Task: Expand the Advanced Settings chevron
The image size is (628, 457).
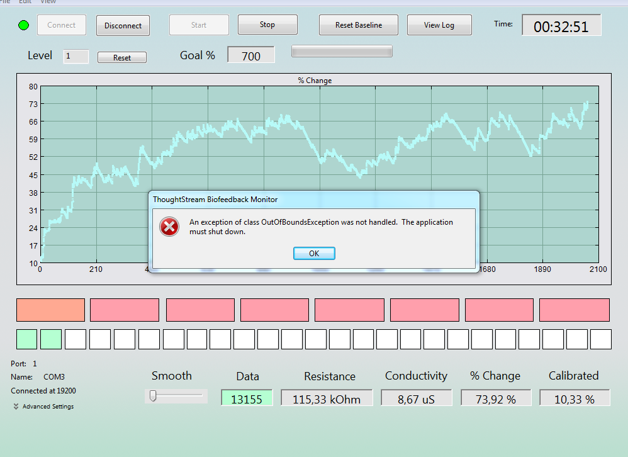Action: point(16,407)
